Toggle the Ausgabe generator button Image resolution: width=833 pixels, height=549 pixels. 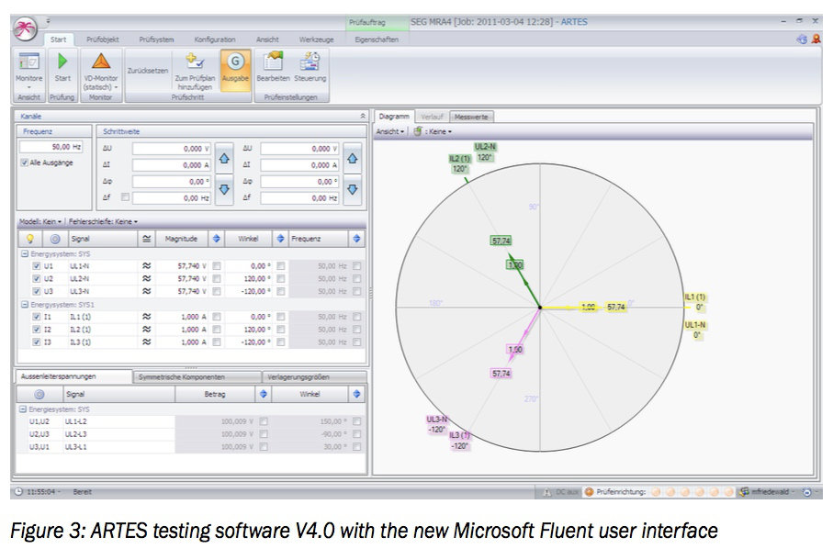235,70
